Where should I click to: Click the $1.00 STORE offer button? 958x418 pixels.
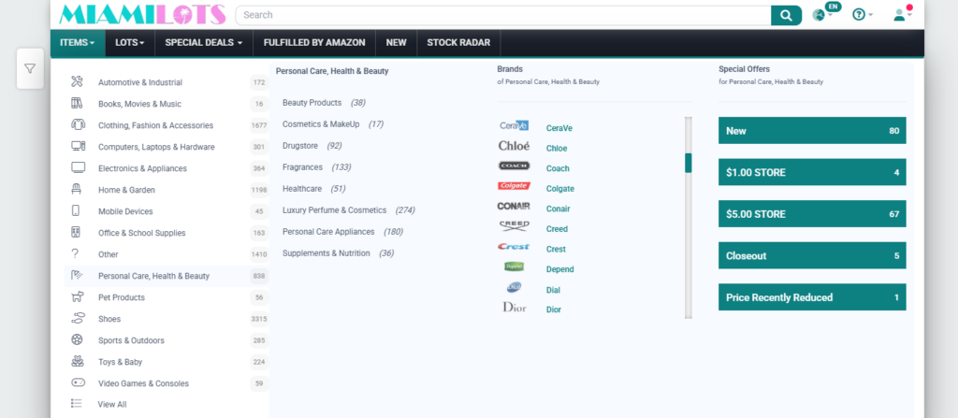click(x=812, y=172)
